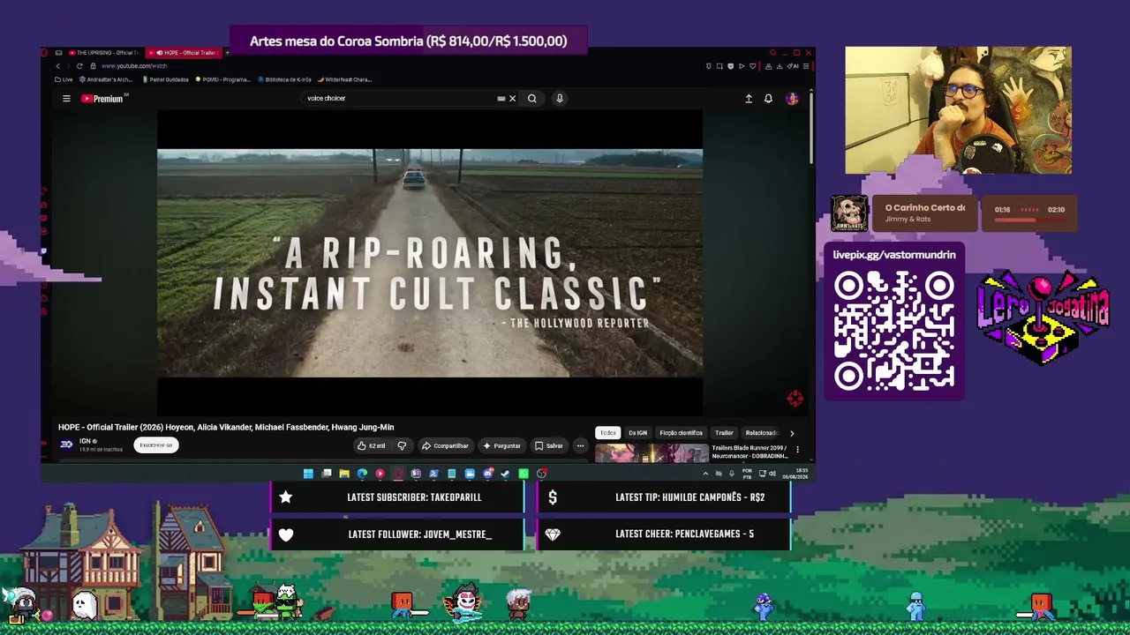The width and height of the screenshot is (1130, 635).
Task: Open the Windows Start button
Action: point(308,474)
